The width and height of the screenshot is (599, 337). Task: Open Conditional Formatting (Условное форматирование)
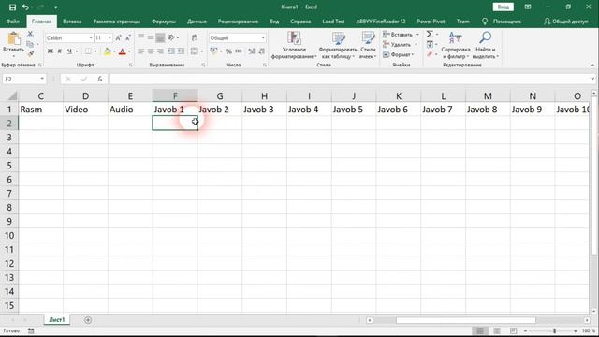[294, 45]
